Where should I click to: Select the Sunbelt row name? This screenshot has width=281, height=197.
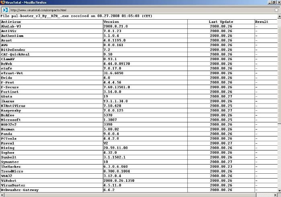[8, 157]
